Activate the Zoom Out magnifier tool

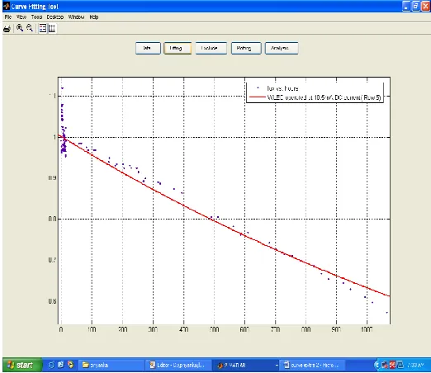coord(30,28)
